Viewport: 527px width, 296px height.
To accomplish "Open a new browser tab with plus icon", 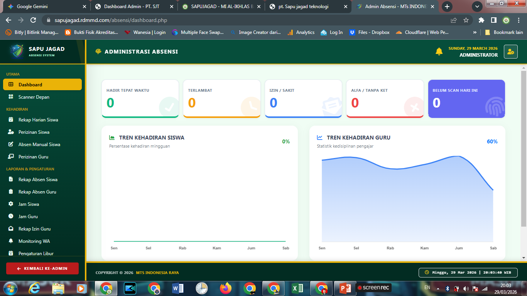I will (447, 7).
